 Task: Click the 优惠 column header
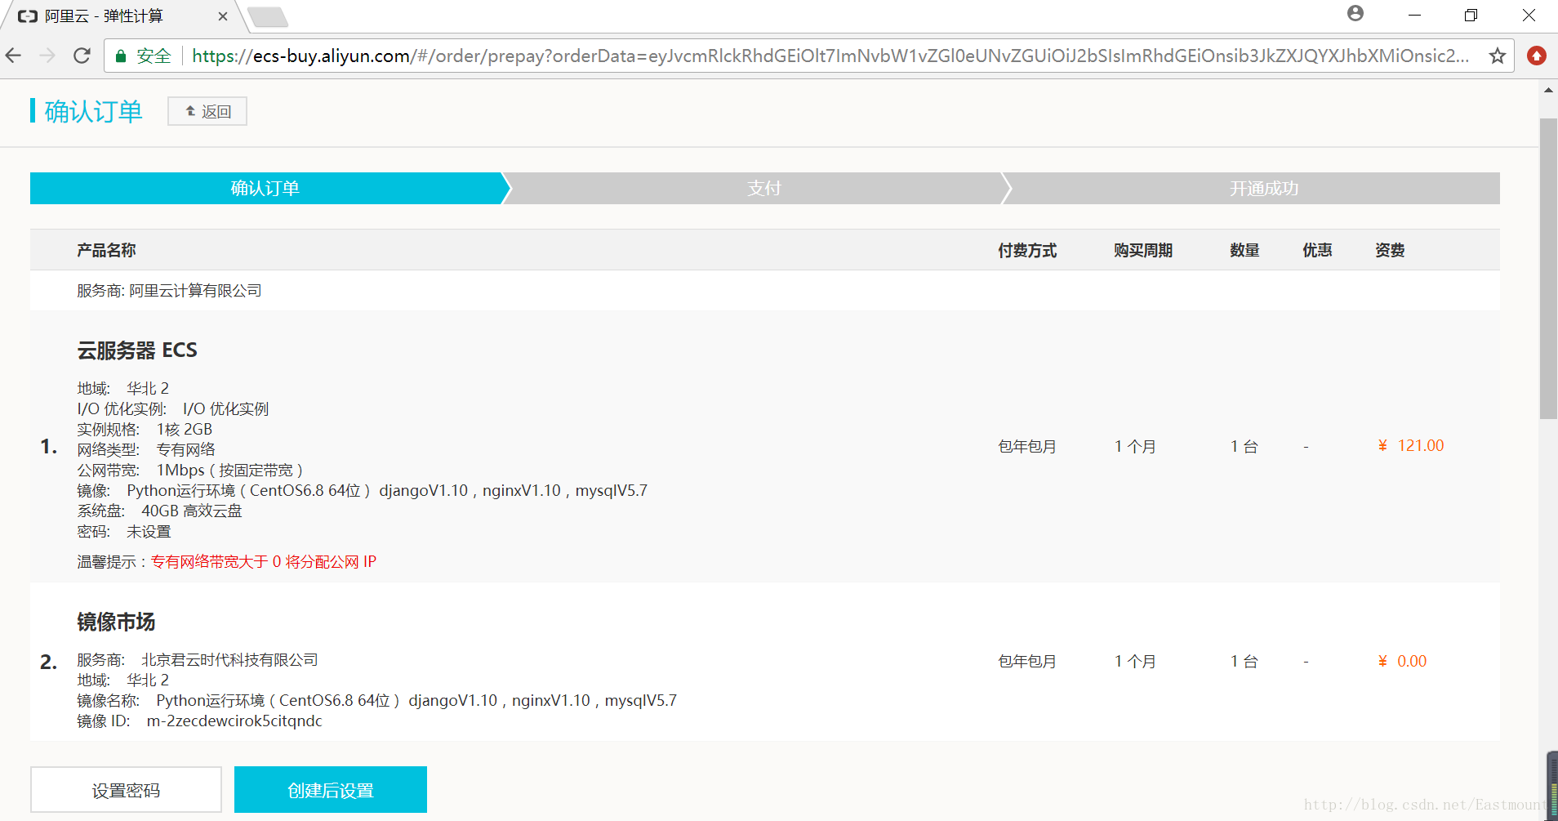(x=1317, y=250)
